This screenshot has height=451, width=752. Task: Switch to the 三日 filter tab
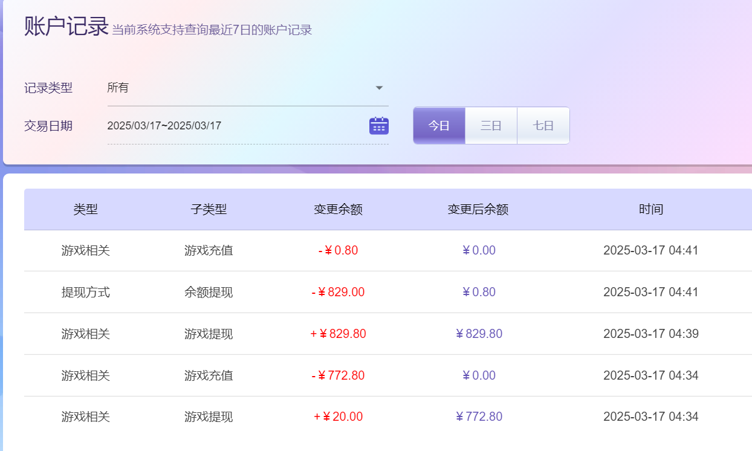click(x=491, y=125)
